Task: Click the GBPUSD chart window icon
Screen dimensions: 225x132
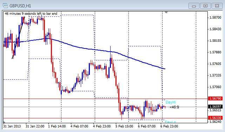Action: [5, 6]
